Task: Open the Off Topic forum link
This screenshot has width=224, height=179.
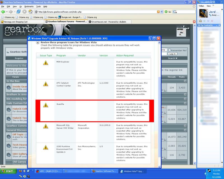Action: click(18, 135)
